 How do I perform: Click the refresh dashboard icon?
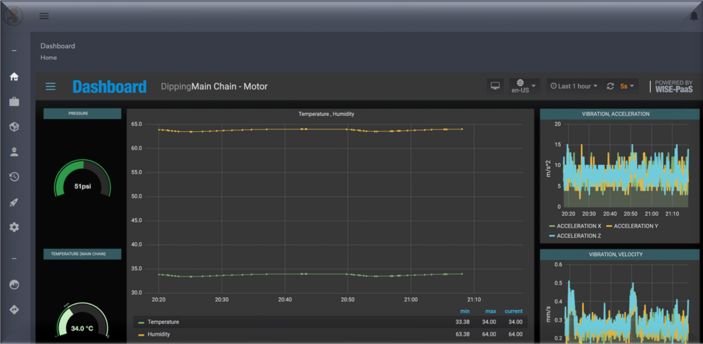(610, 86)
